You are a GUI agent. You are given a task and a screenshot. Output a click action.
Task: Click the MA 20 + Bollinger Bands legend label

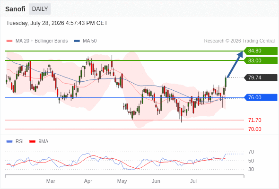click(x=42, y=41)
